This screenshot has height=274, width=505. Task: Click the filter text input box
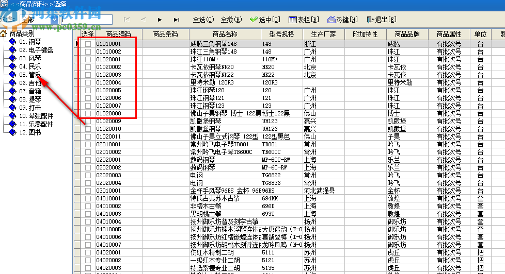(87, 20)
